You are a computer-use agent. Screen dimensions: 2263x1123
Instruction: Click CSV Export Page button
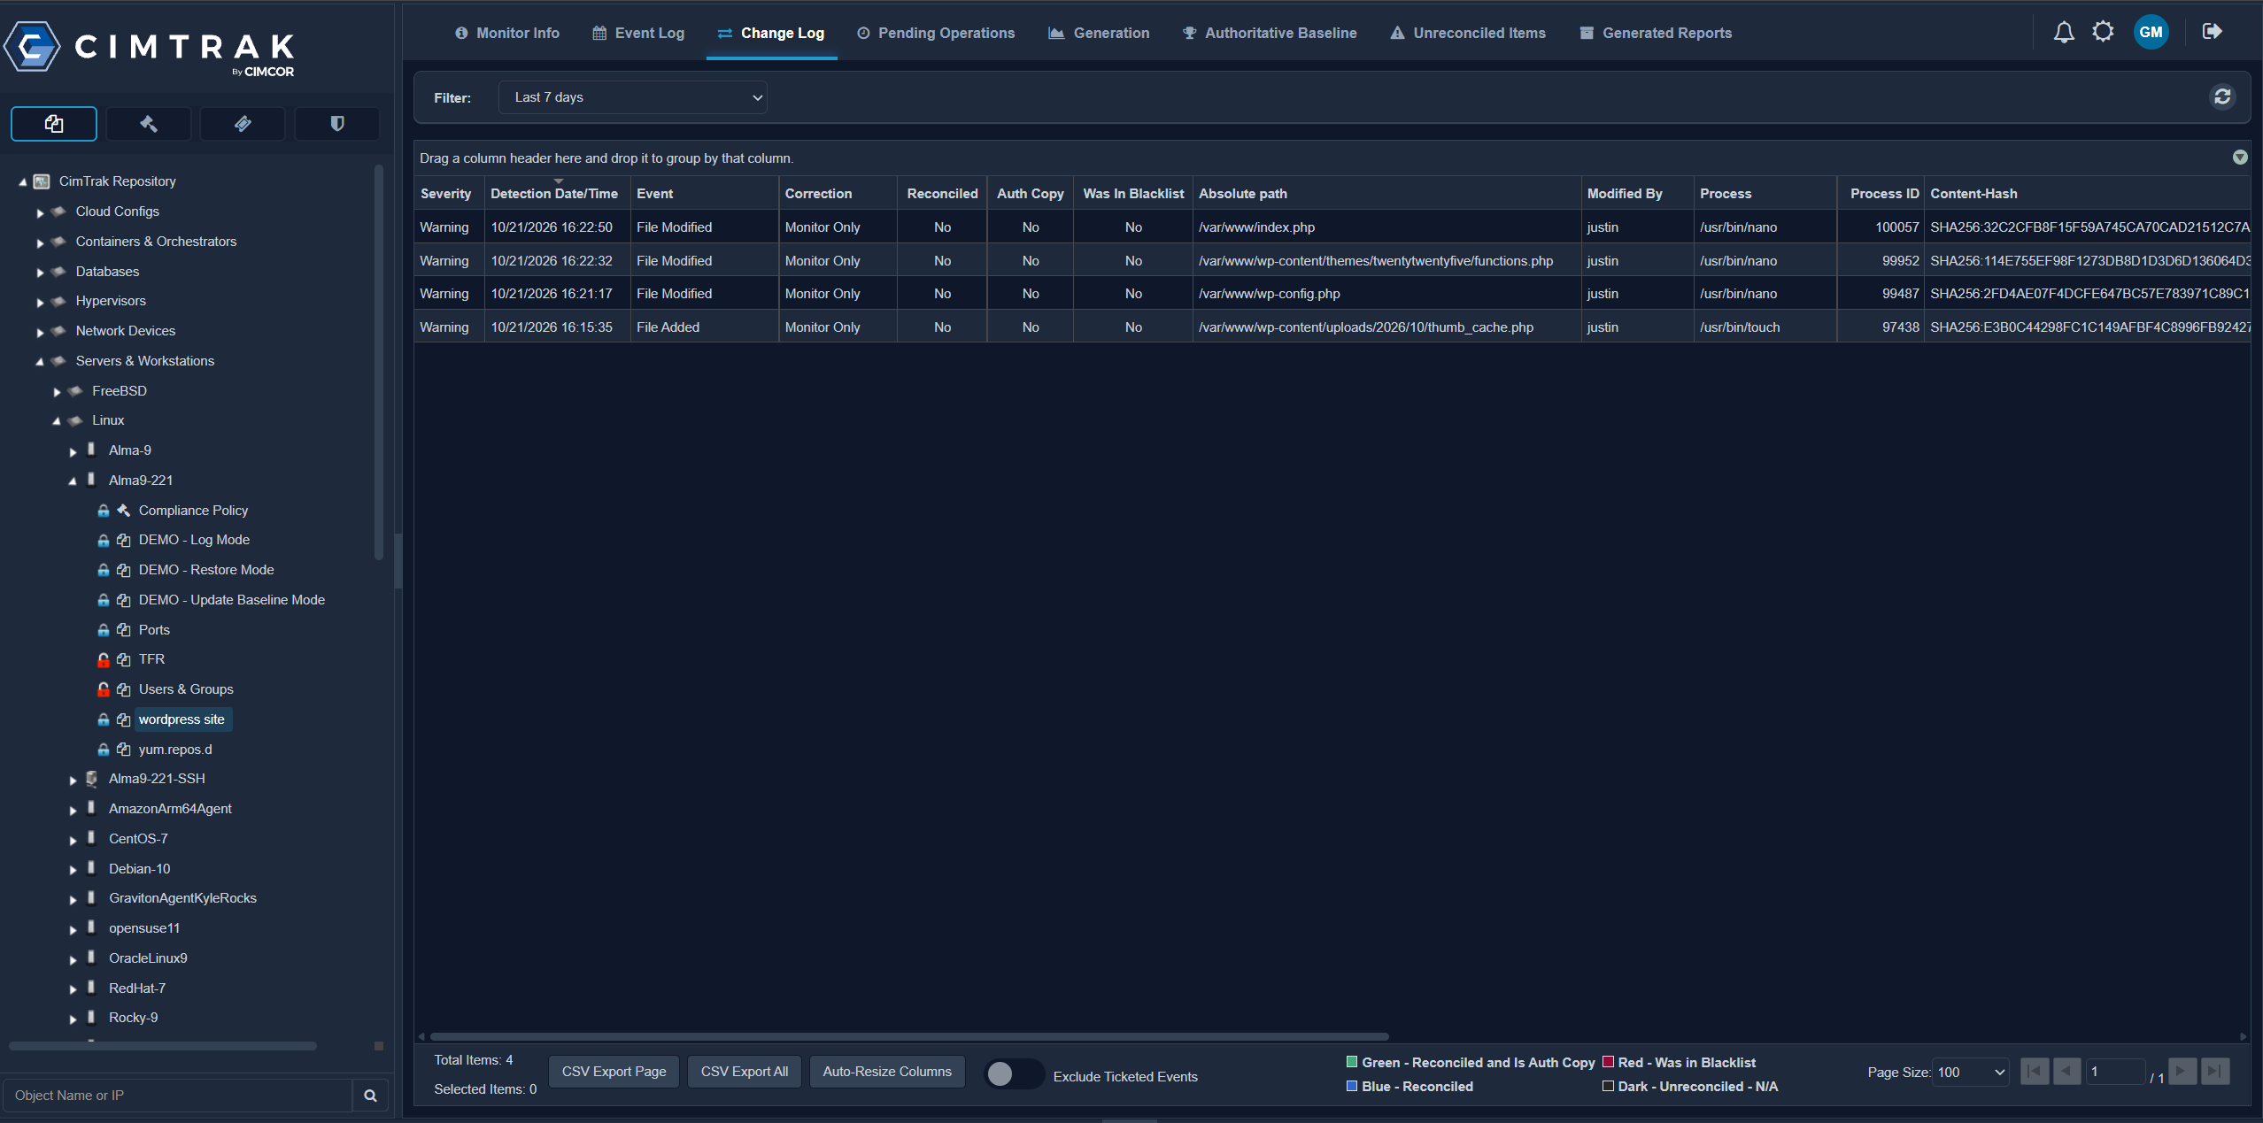click(x=614, y=1072)
